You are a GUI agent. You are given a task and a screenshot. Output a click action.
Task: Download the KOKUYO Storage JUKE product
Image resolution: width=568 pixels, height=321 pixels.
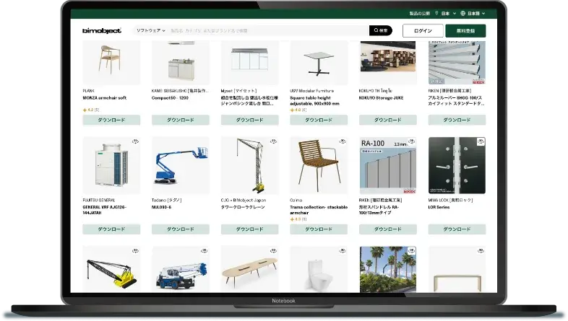click(x=388, y=120)
